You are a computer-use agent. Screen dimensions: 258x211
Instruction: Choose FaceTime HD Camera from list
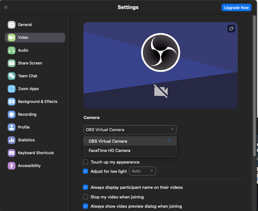[109, 151]
